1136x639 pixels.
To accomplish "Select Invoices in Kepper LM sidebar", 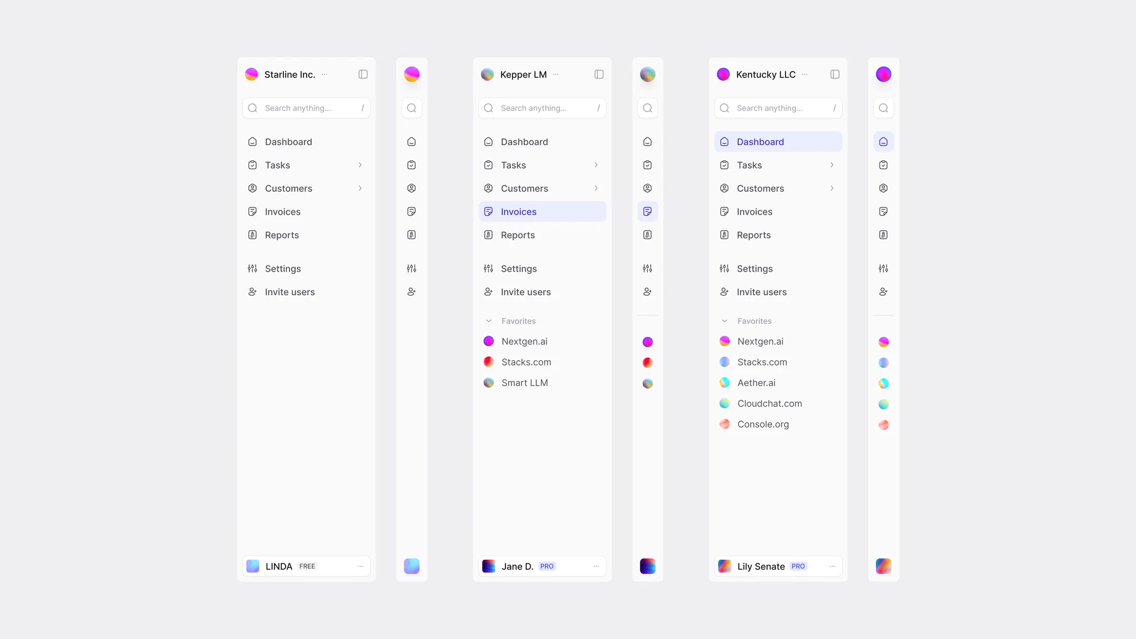I will tap(542, 212).
